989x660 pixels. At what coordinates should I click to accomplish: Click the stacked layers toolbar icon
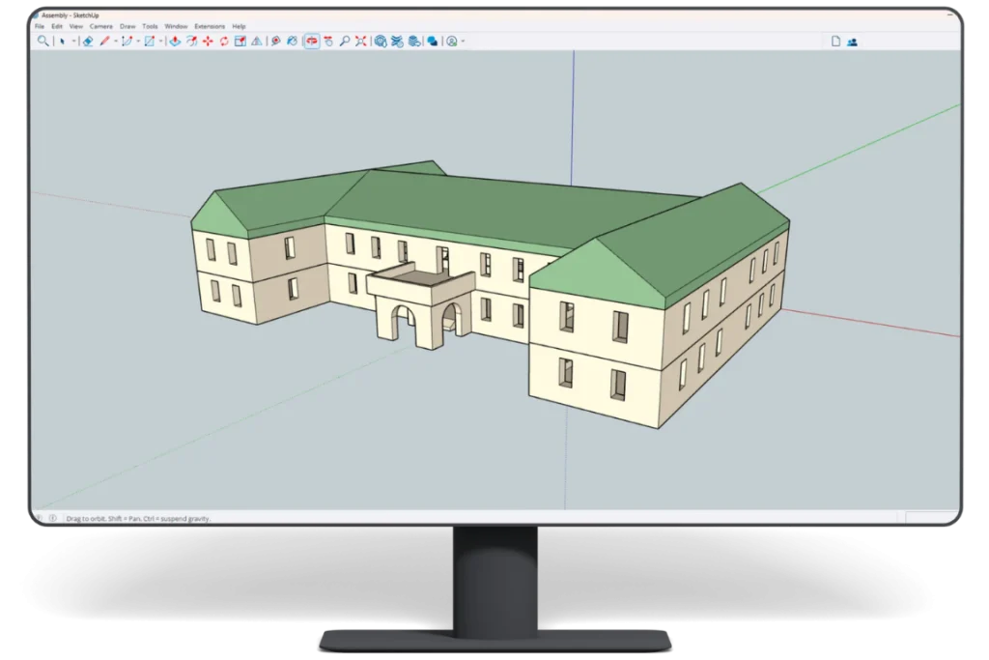[414, 41]
